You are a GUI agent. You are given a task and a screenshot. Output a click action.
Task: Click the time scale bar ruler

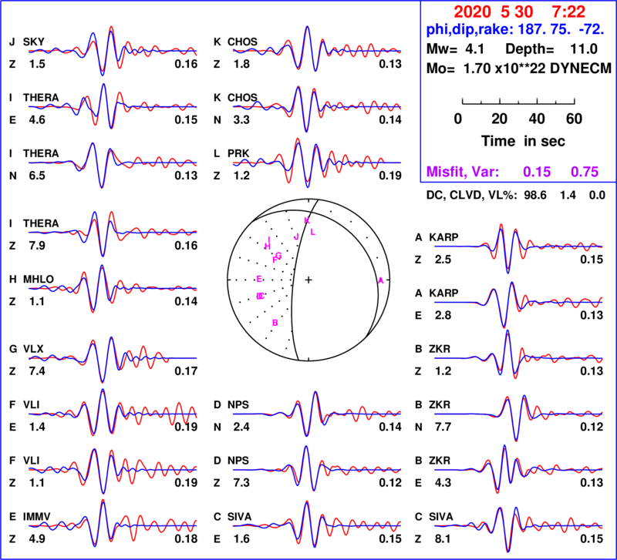(x=518, y=102)
